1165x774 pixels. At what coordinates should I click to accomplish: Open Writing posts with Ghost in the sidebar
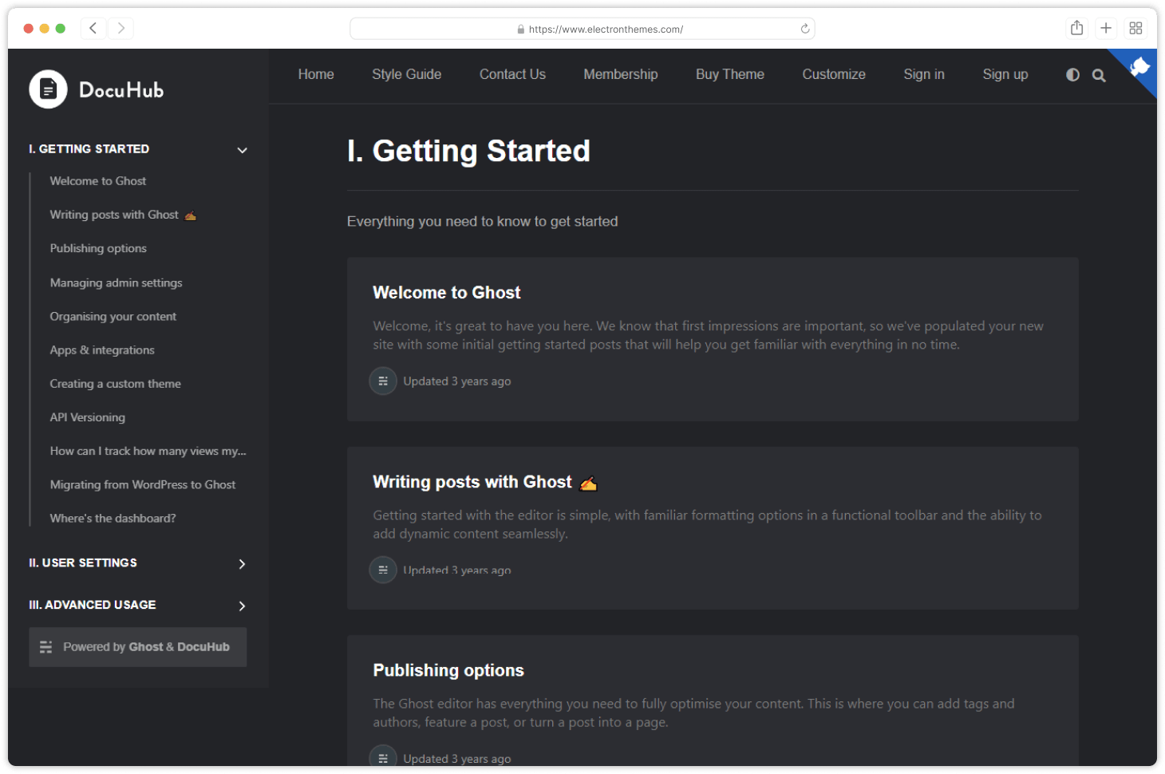123,215
